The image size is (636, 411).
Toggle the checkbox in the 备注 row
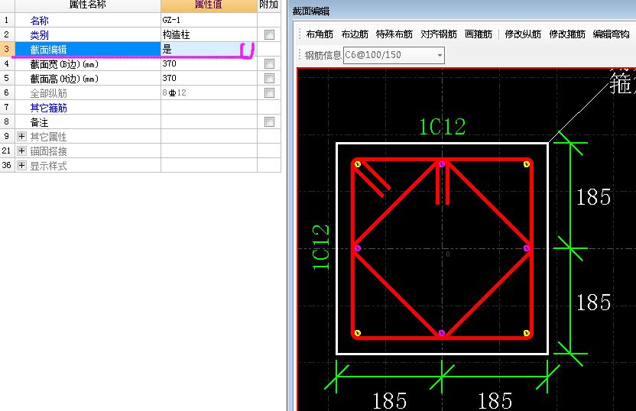tap(269, 122)
